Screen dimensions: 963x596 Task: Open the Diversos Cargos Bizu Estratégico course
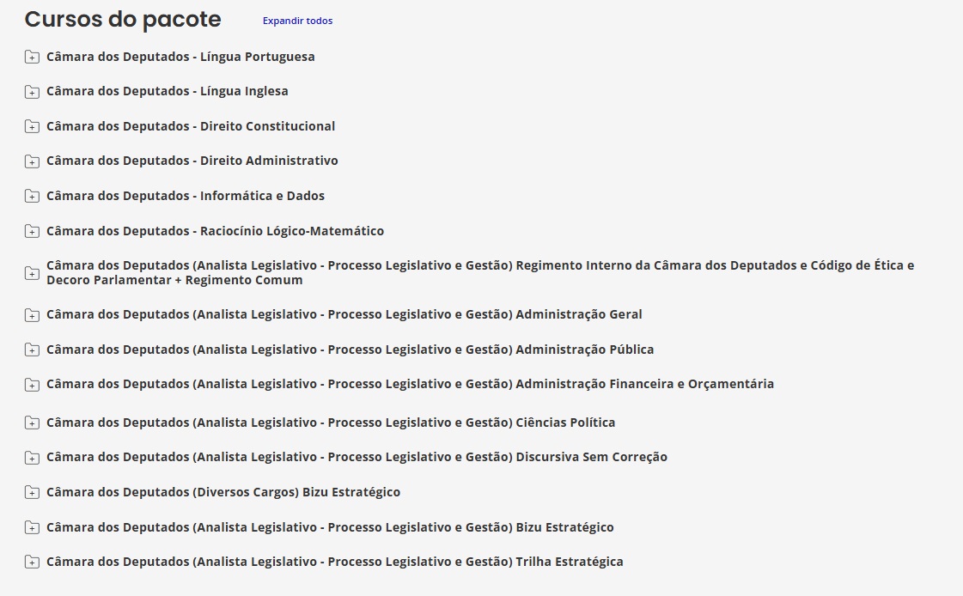pos(223,492)
